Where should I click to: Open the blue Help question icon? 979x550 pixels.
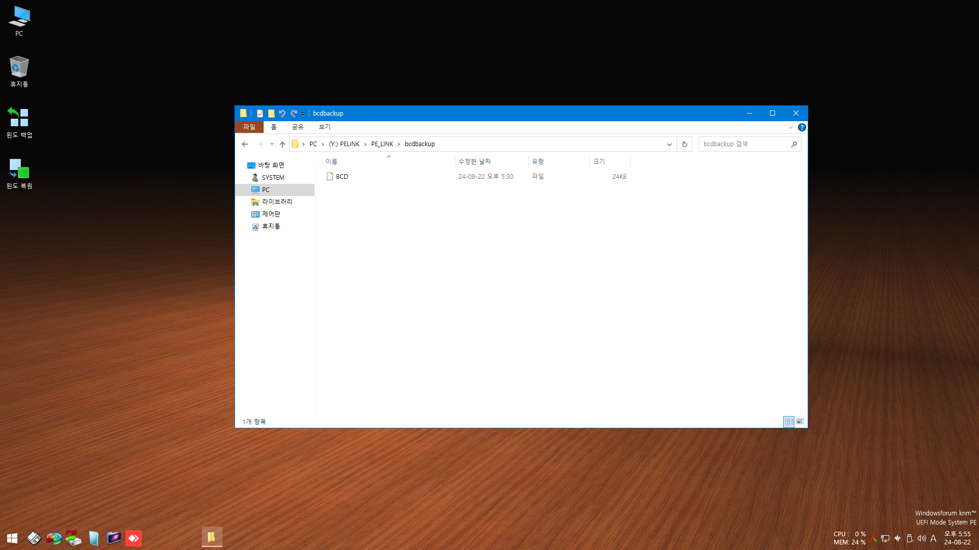click(x=802, y=128)
